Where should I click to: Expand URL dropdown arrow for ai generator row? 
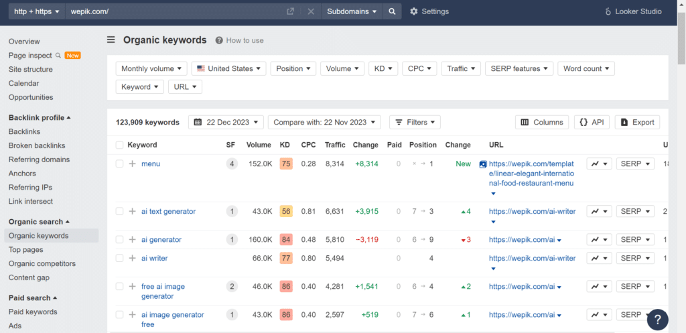(559, 241)
